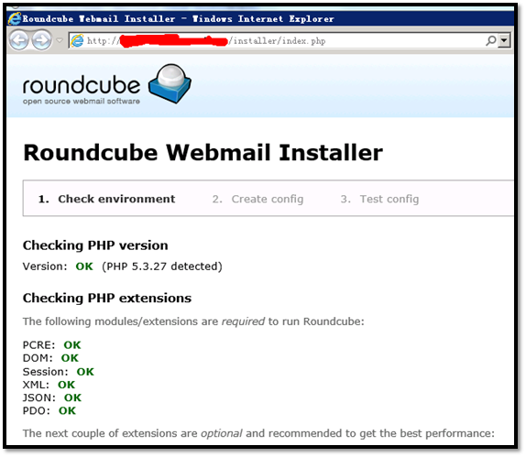Click the 'open source webmail software' tagline

pos(82,102)
